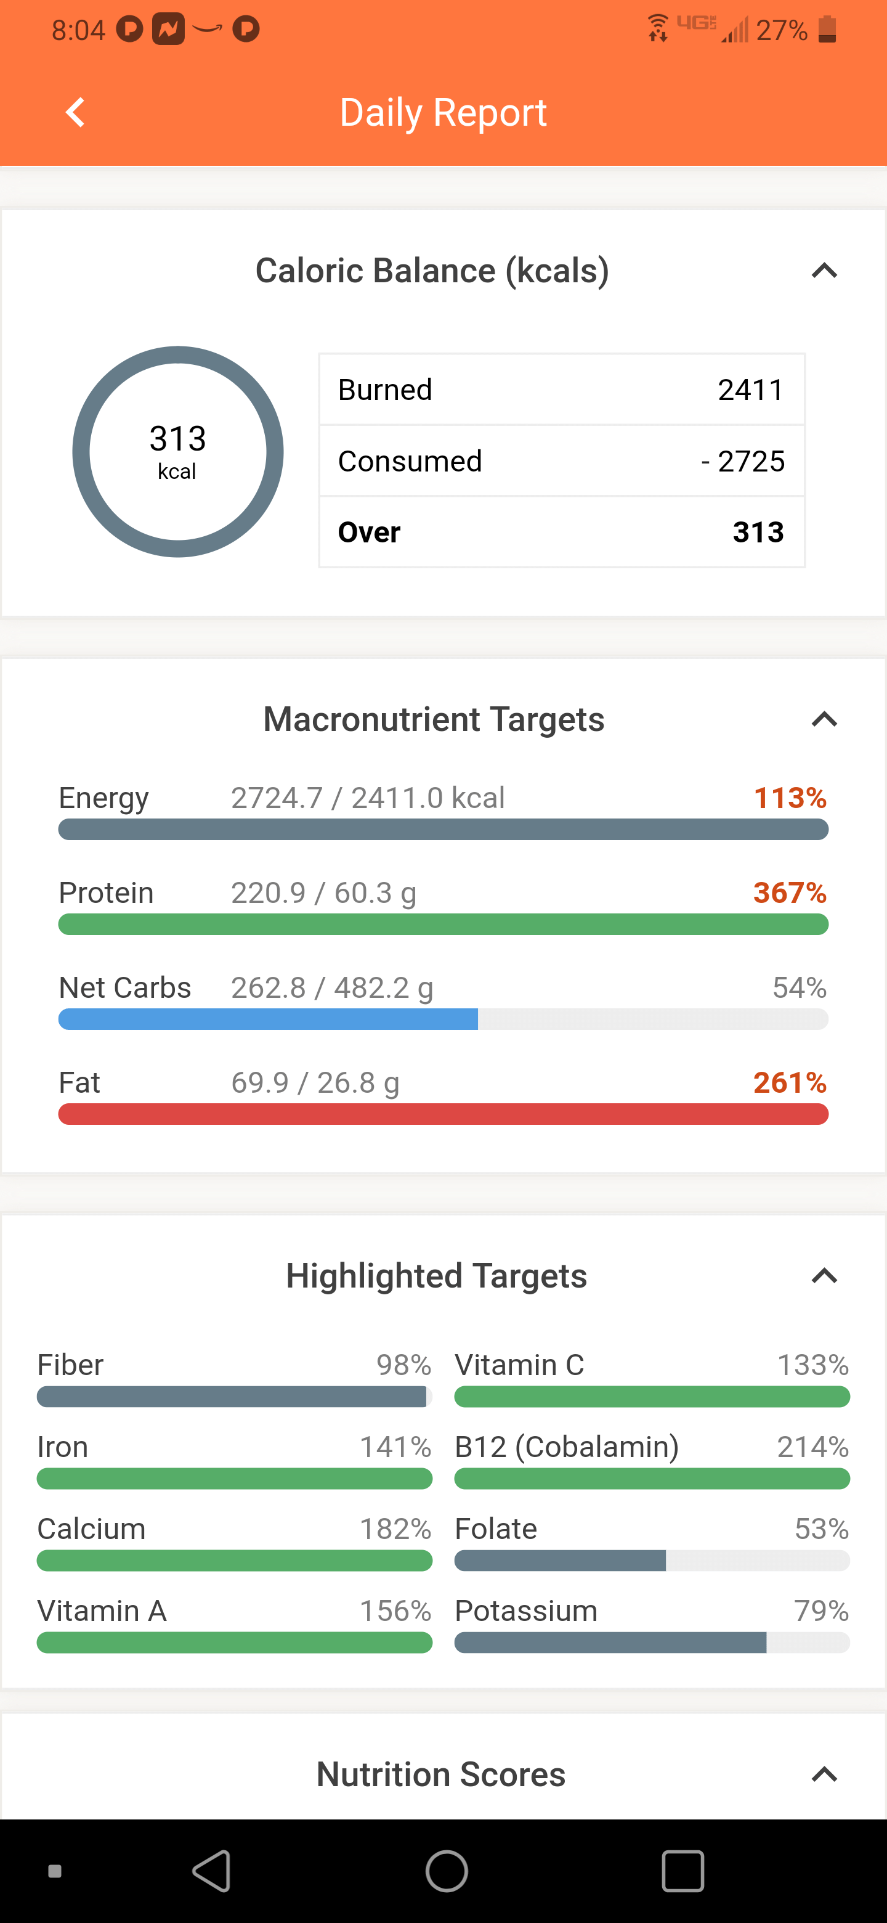Collapse the Nutrition Scores section

click(x=824, y=1774)
